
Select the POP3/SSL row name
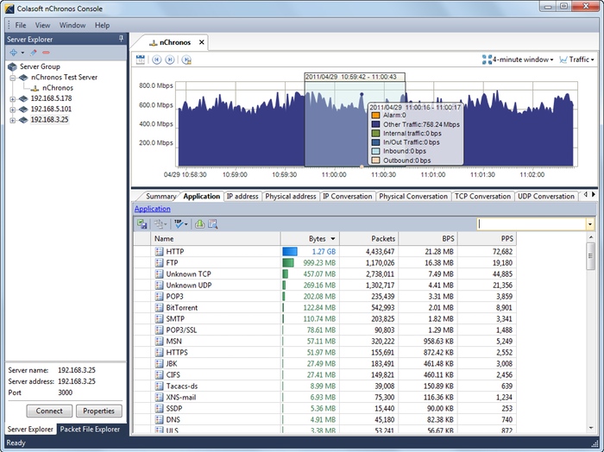point(181,330)
